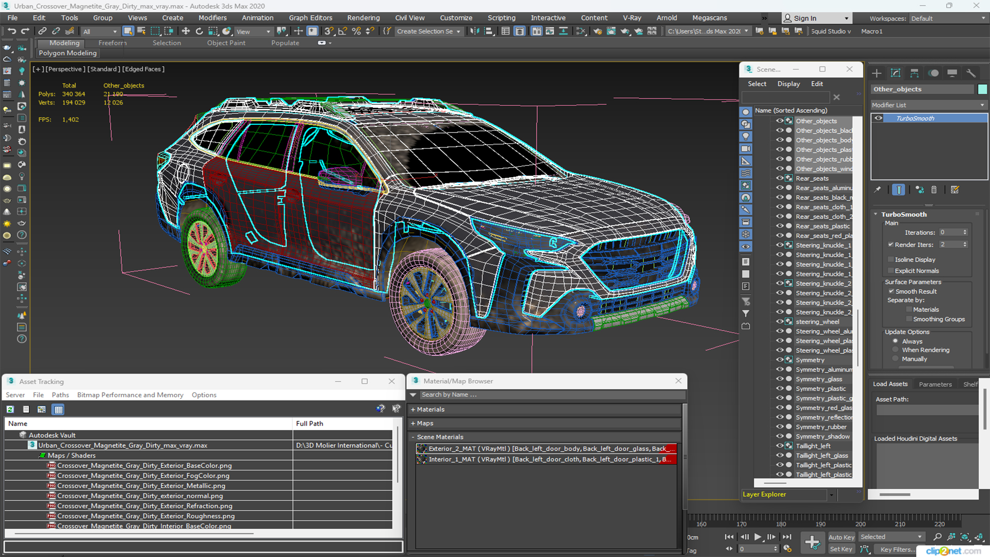Select the When Rendering update option
Viewport: 990px width, 557px height.
coord(895,350)
